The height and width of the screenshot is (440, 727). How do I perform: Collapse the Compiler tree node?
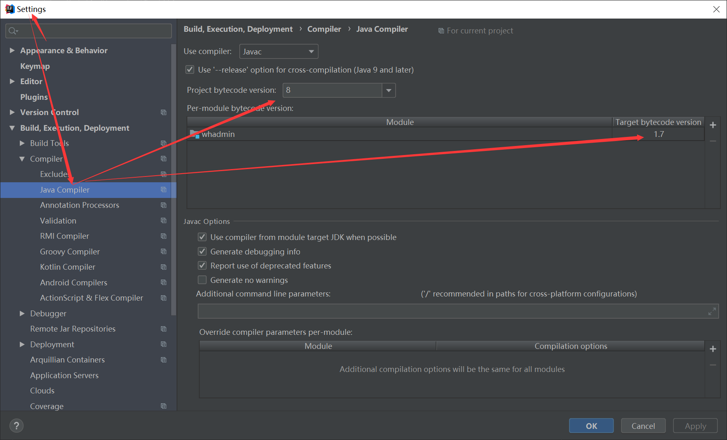tap(22, 158)
